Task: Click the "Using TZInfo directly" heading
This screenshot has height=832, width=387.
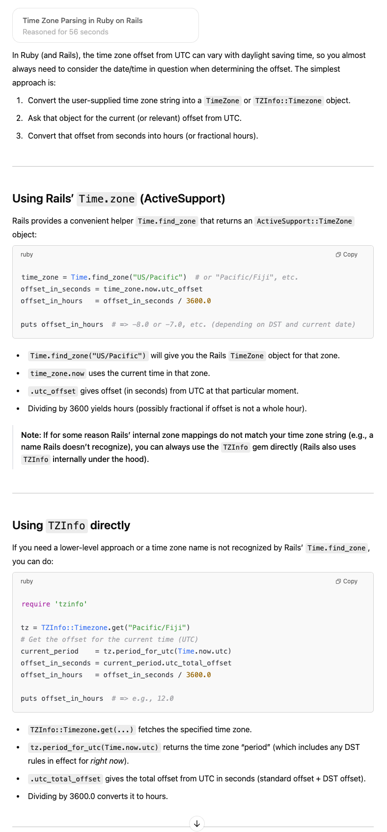Action: point(71,525)
